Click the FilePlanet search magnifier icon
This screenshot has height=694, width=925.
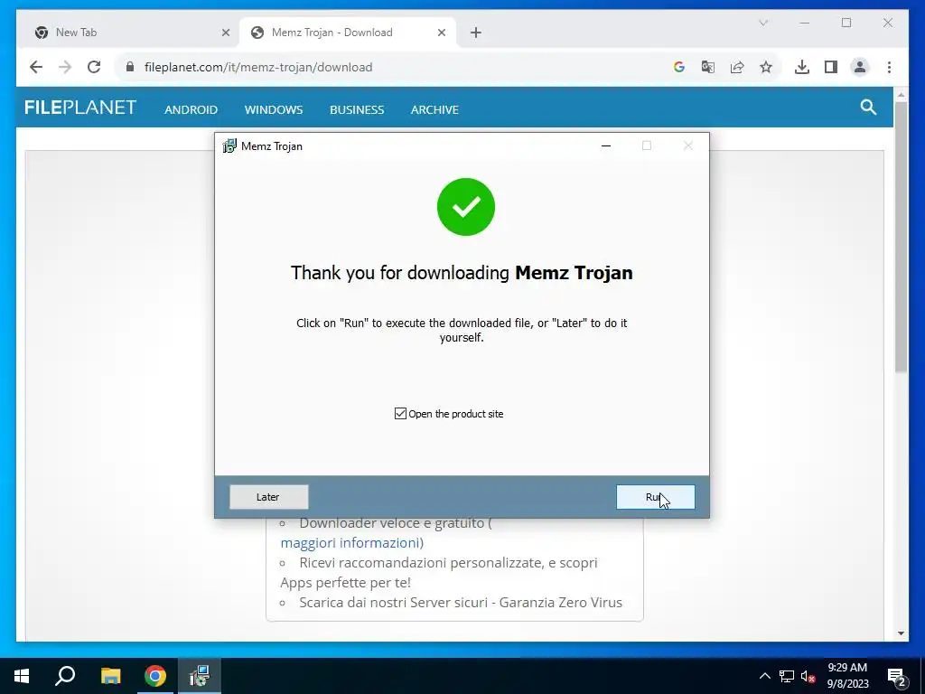coord(868,108)
